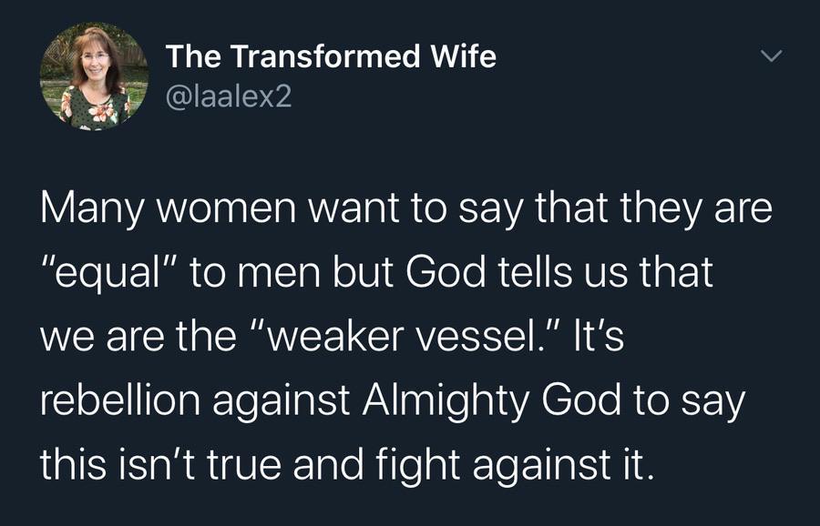Screen dimensions: 820x526
Task: Click the down arrow for more tweet actions
Action: tap(773, 55)
